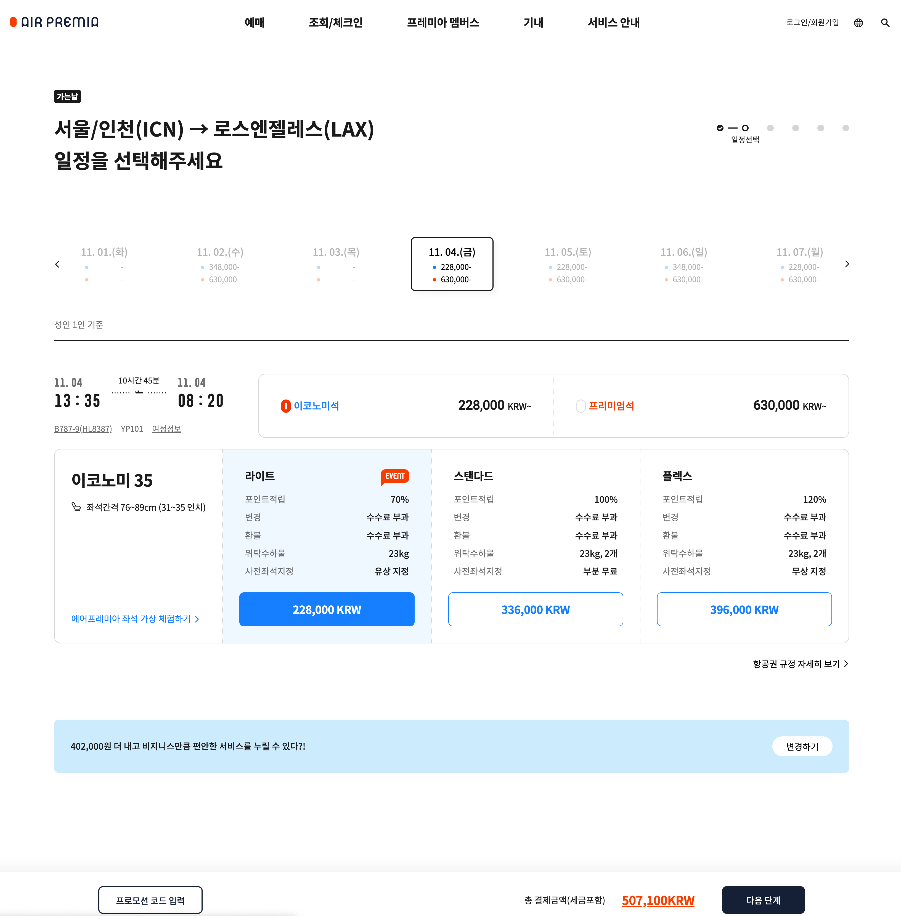Click the 다음 단계 button
Screen dimensions: 901x916
763,900
